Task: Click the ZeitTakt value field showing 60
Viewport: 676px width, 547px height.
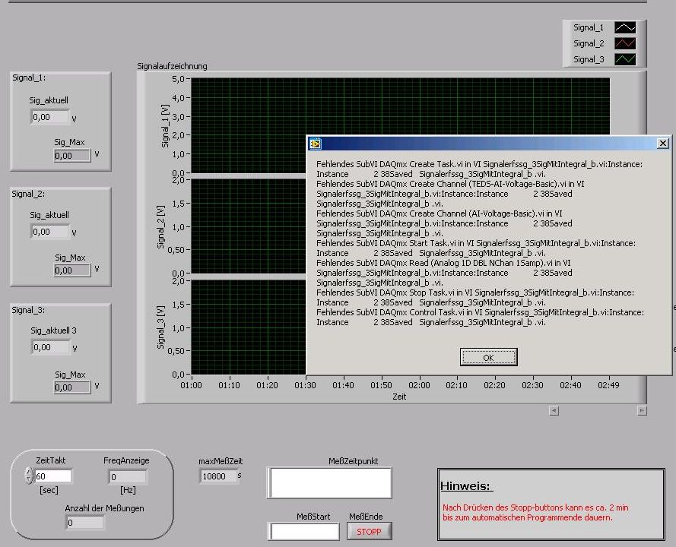Action: click(x=53, y=476)
